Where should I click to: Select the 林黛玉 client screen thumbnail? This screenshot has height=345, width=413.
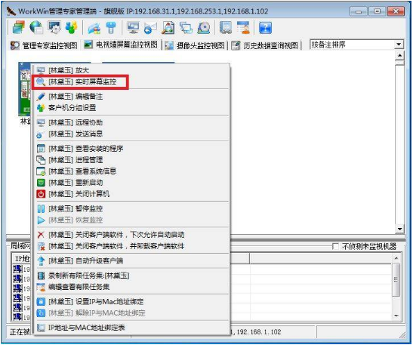[24, 89]
